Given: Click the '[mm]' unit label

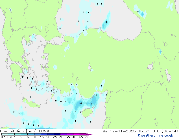Looking at the screenshot, I should pos(31,131).
